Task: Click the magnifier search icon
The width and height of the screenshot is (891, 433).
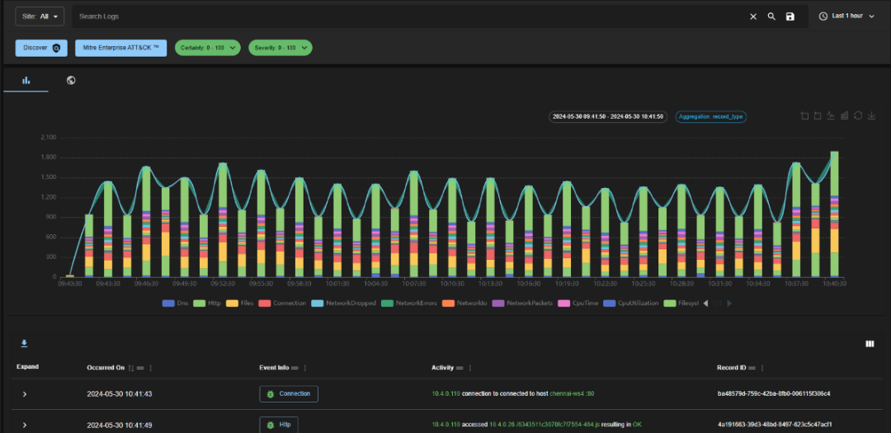Action: (771, 16)
